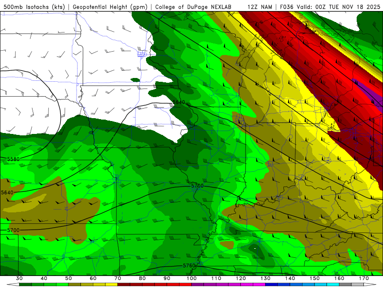The image size is (383, 287).
Task: Click the color bar label 70
Action: tap(118, 278)
